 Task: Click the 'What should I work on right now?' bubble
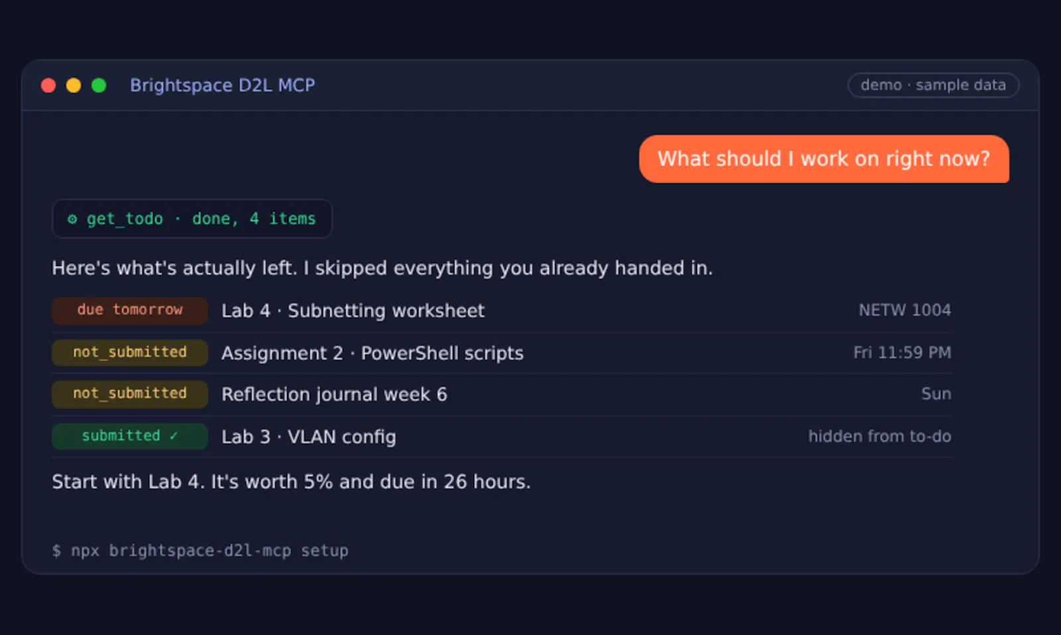click(824, 159)
